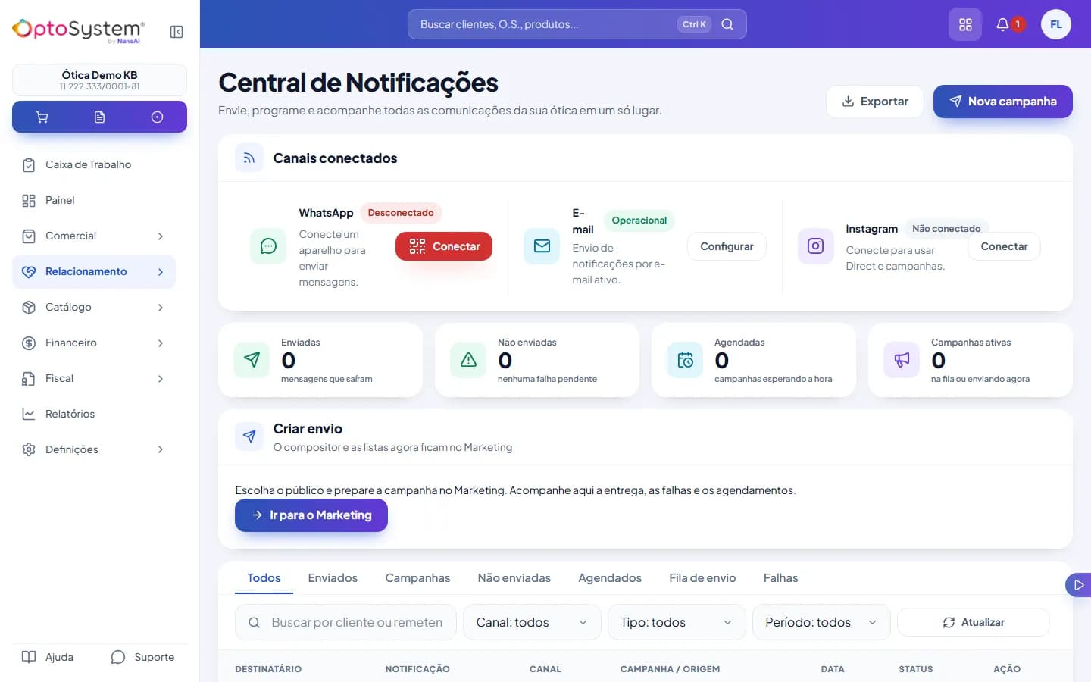The width and height of the screenshot is (1091, 682).
Task: Click the Enviadas paper plane icon
Action: click(252, 360)
